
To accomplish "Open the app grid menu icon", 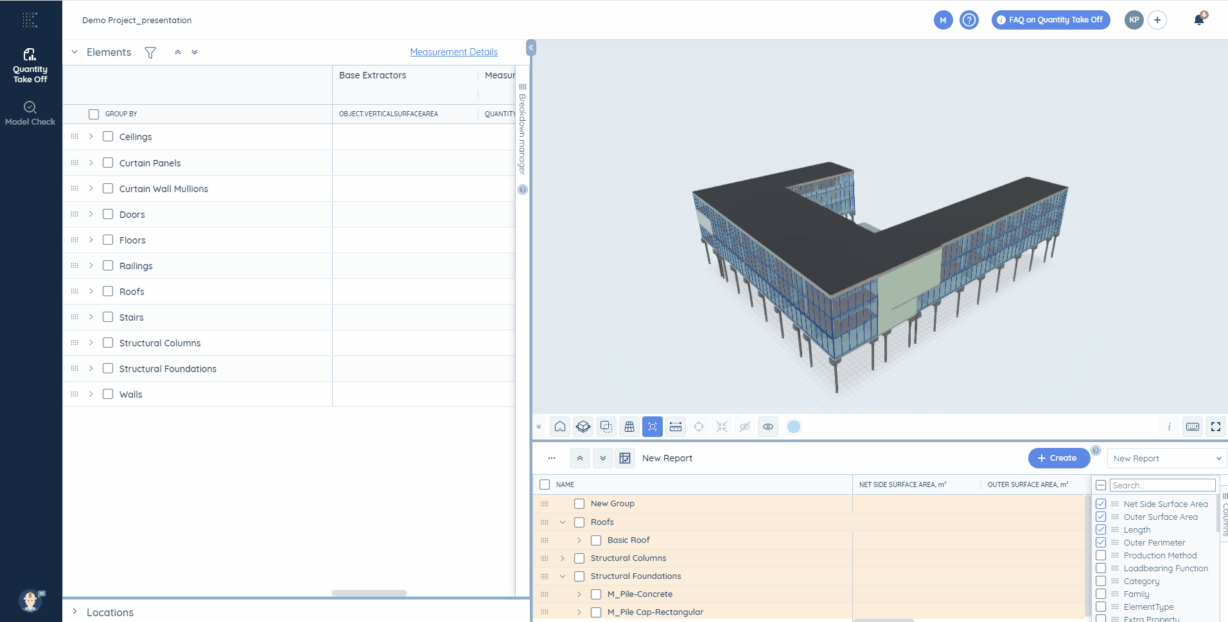I will point(30,20).
